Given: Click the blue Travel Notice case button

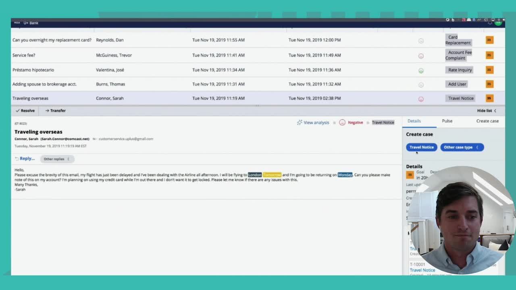Looking at the screenshot, I should point(421,147).
